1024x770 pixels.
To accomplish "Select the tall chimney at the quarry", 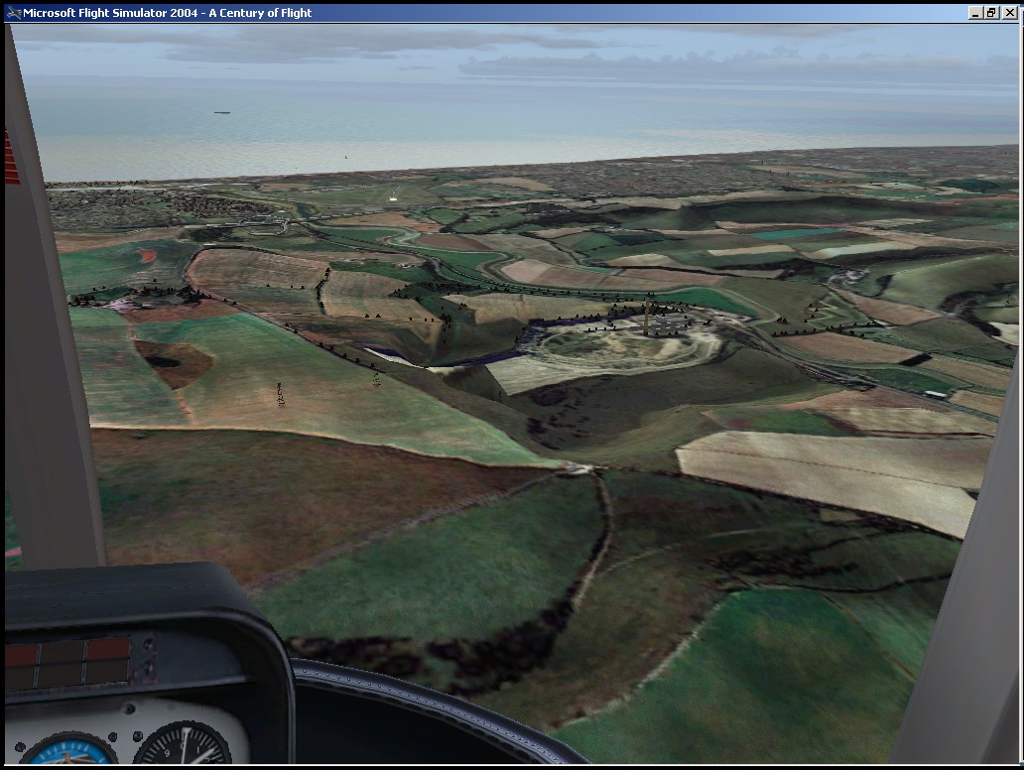I will tap(646, 318).
